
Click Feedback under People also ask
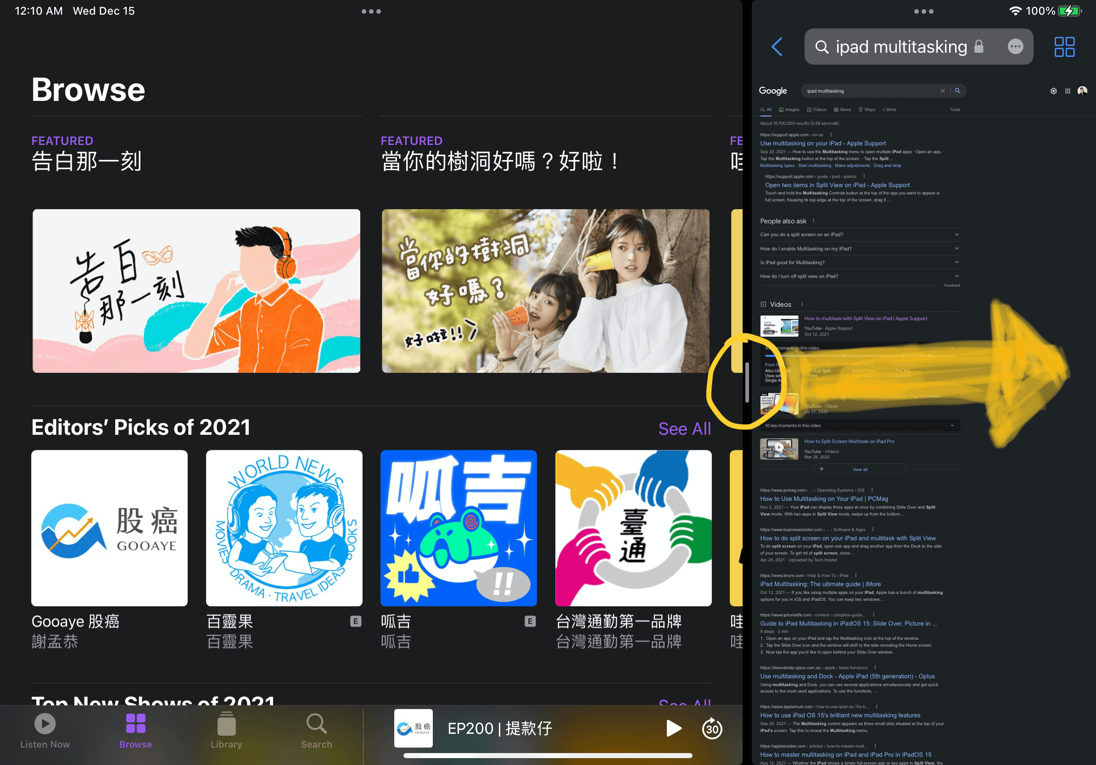point(952,285)
